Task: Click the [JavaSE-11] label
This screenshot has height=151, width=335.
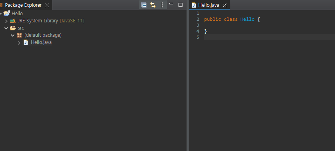Action: [x=72, y=21]
